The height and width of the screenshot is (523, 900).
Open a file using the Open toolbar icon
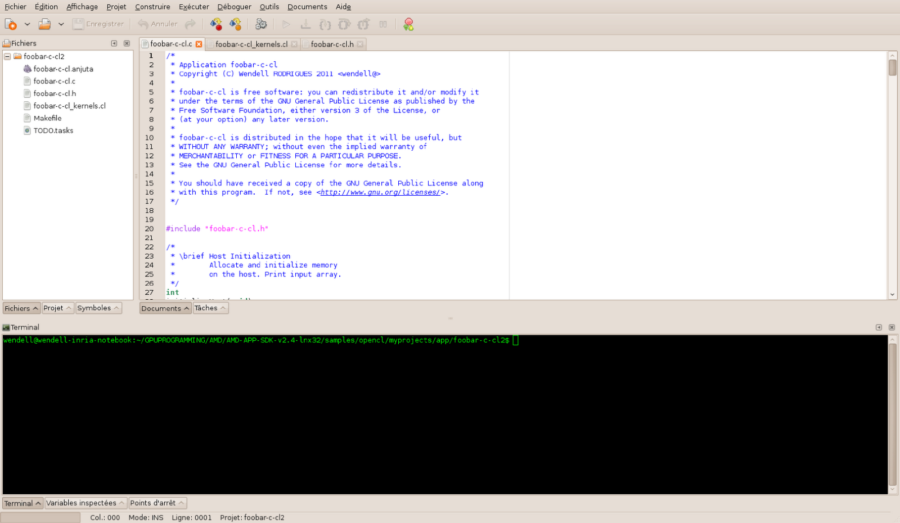(44, 24)
